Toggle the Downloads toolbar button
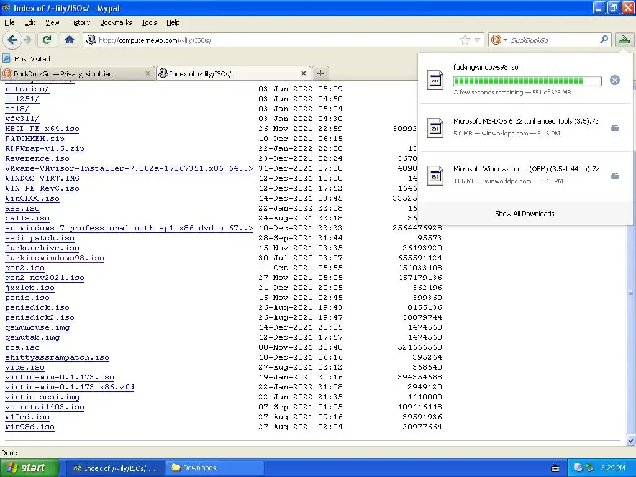Viewport: 636px width, 477px height. click(x=624, y=40)
